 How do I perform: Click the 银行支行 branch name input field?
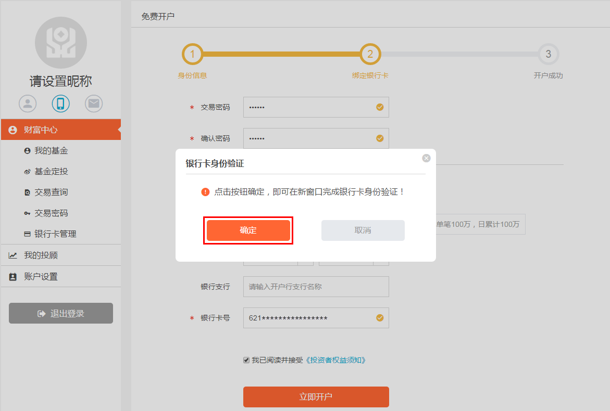[316, 287]
